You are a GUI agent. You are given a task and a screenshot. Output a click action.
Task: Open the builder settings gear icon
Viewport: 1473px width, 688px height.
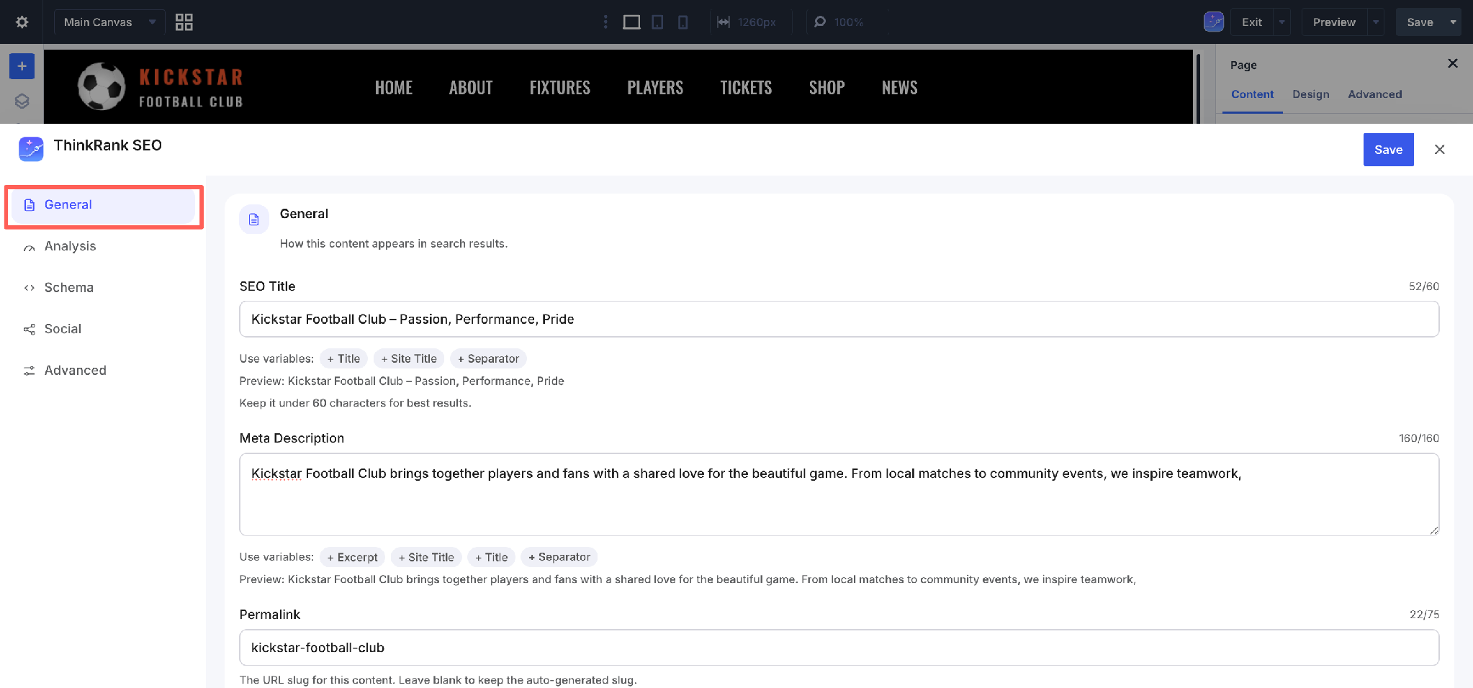click(x=22, y=22)
